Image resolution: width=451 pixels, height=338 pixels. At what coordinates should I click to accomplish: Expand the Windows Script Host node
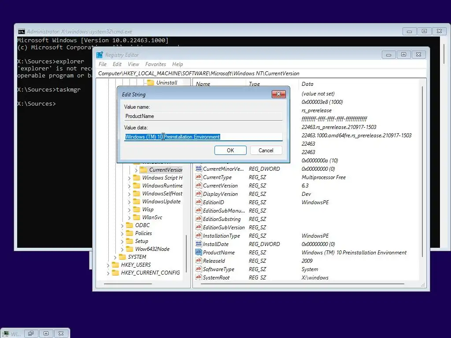(x=129, y=178)
